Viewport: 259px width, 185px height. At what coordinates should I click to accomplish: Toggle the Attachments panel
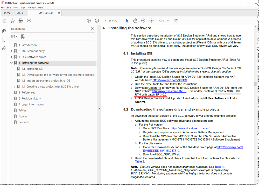click(4, 48)
